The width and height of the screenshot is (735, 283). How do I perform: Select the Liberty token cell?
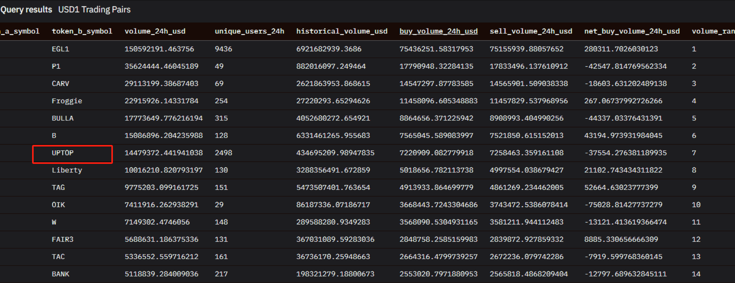pyautogui.click(x=67, y=170)
